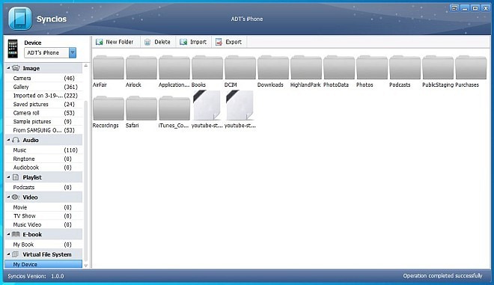Open the Ringtone audio category

click(44, 159)
